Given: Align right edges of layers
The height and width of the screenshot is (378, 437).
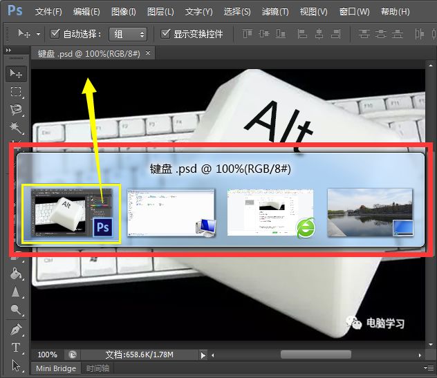Looking at the screenshot, I should pyautogui.click(x=336, y=34).
